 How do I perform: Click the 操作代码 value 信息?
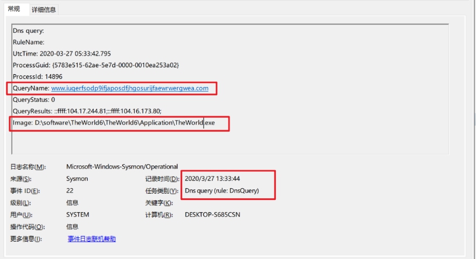tap(72, 227)
